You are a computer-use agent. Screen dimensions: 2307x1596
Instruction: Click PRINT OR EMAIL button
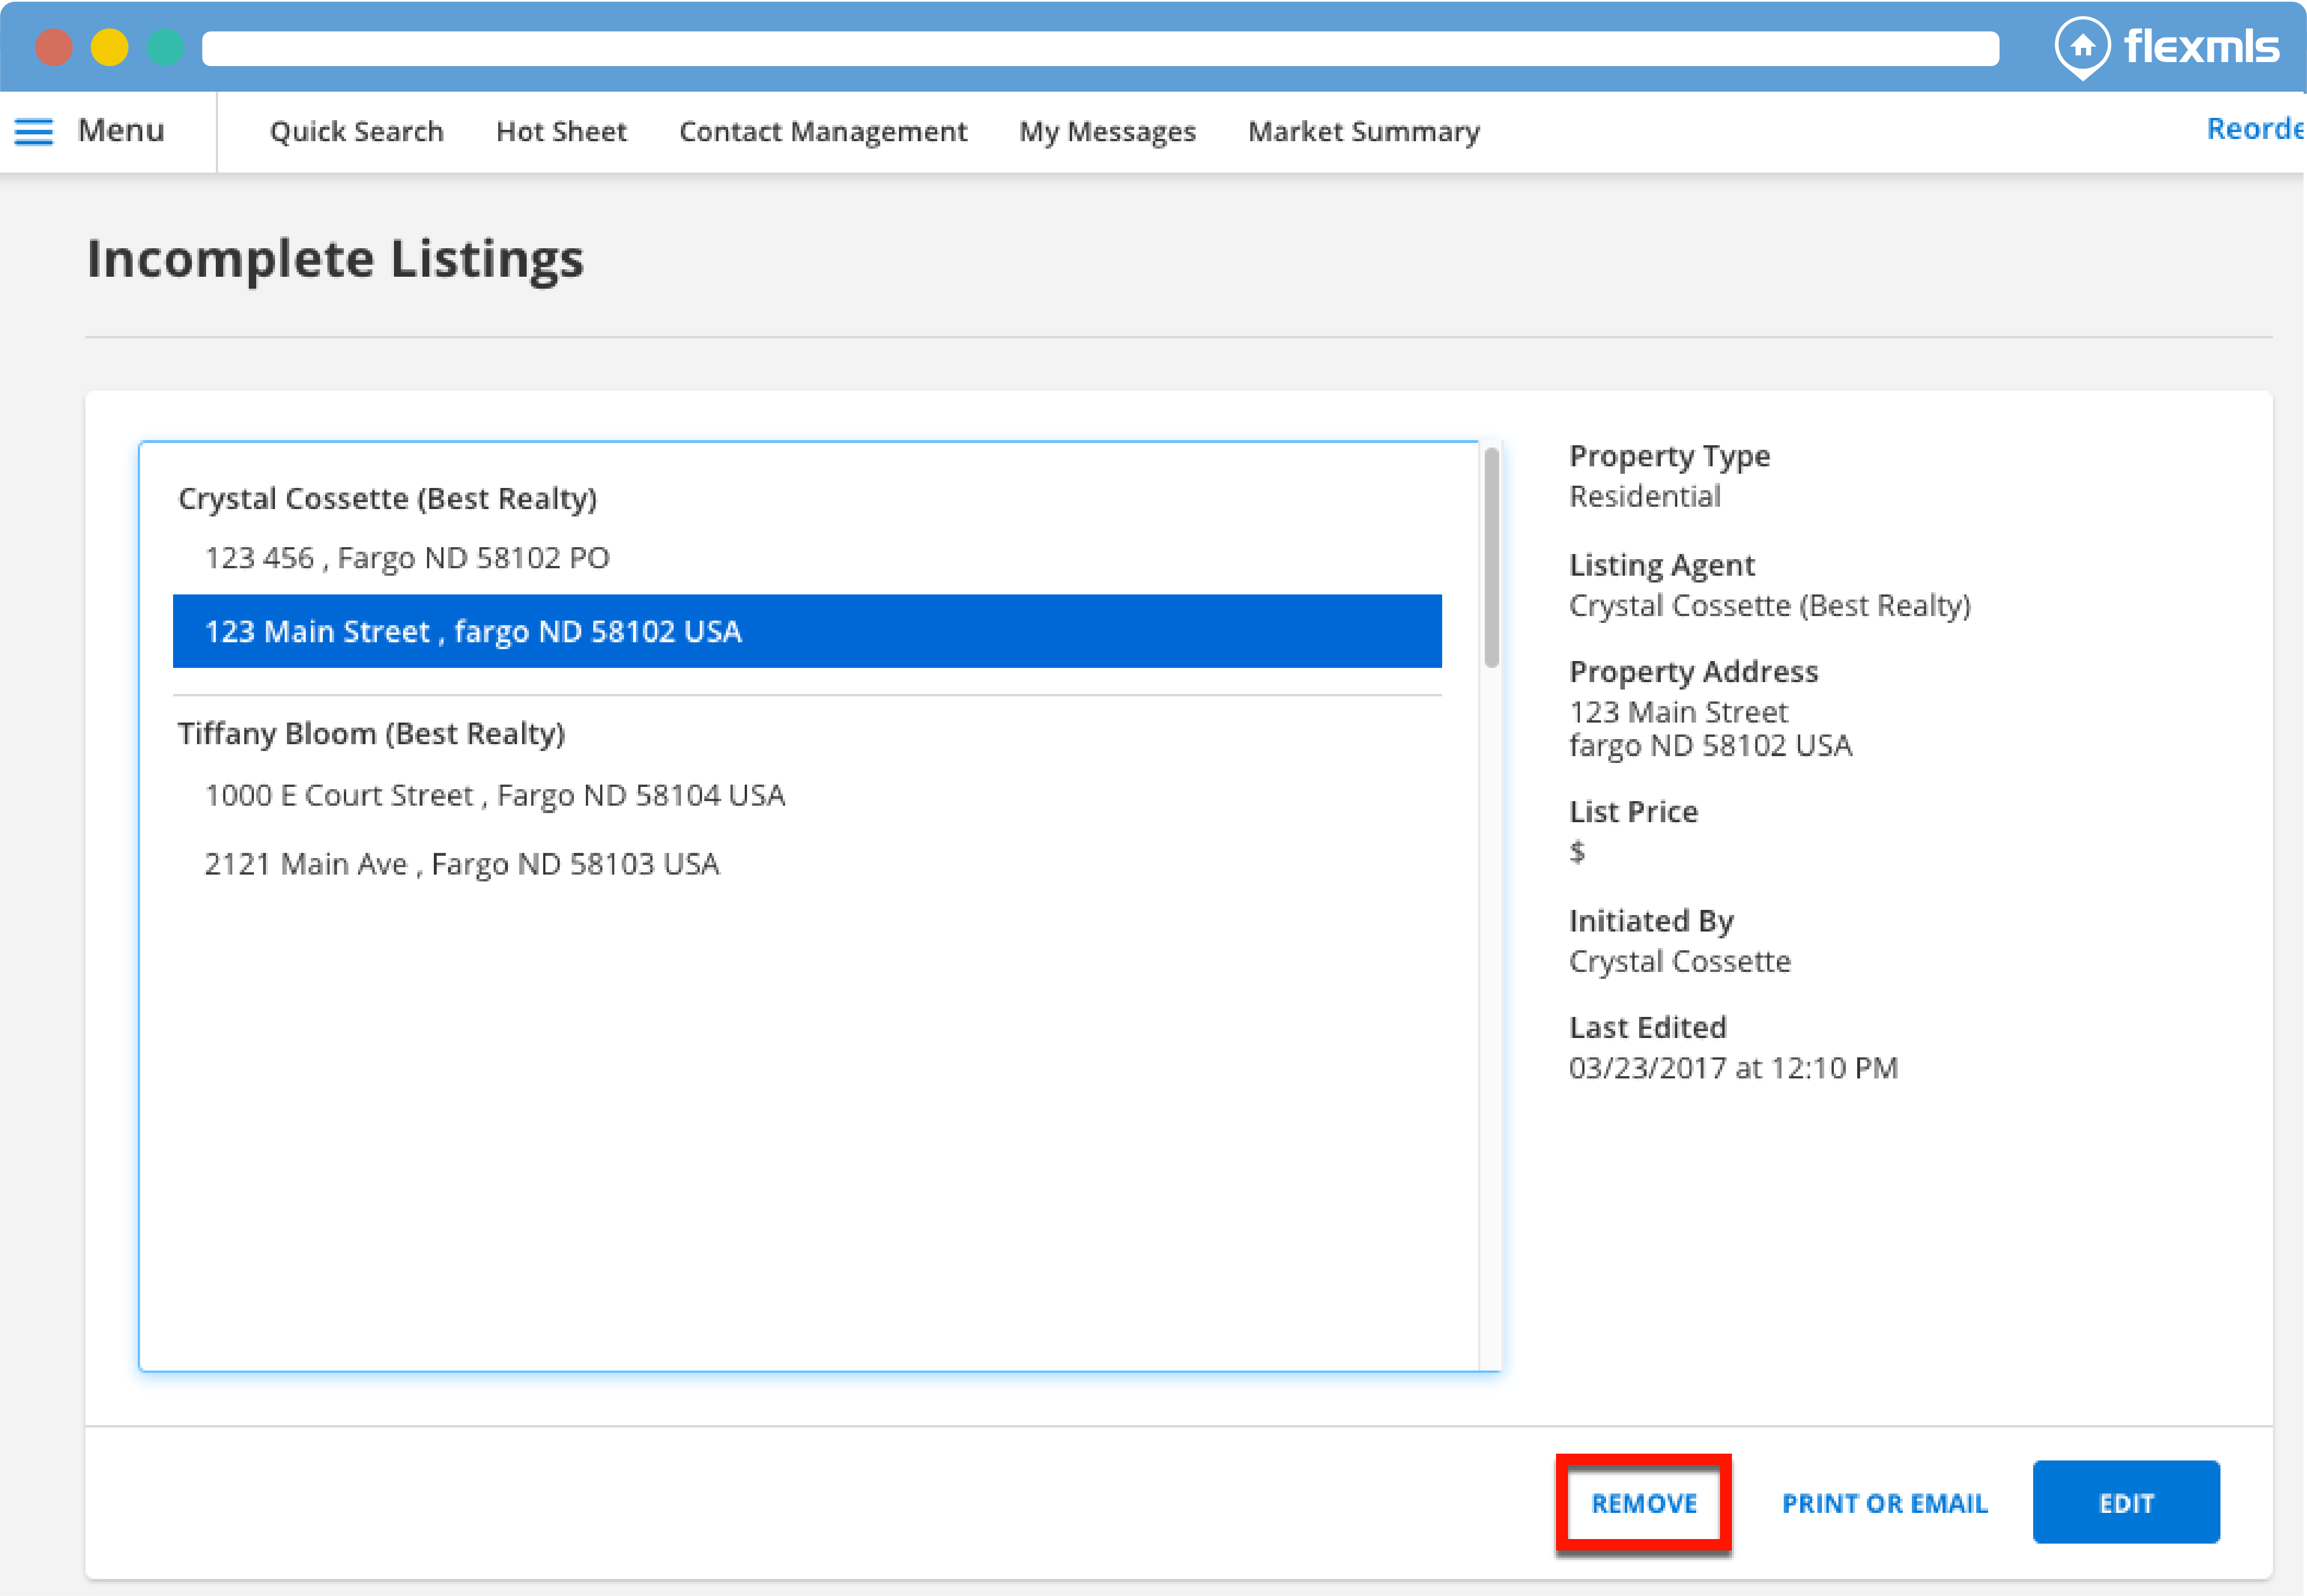tap(1884, 1503)
